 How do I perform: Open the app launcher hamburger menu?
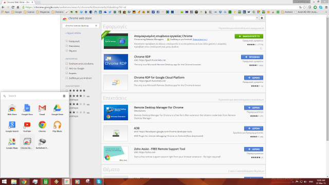click(64, 96)
